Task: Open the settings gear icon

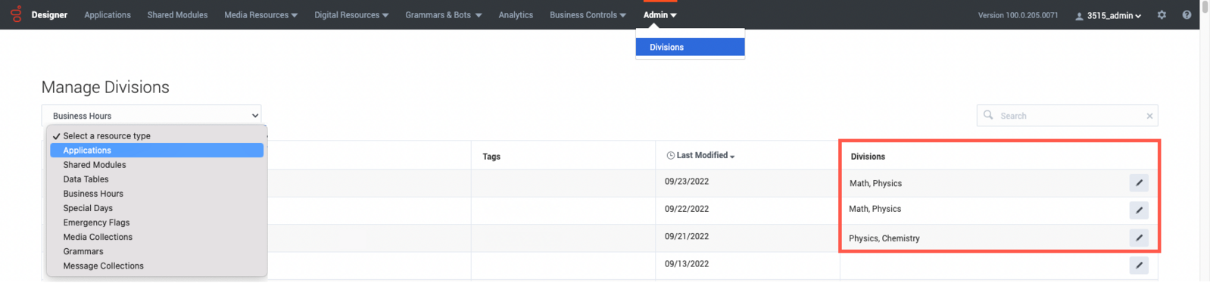Action: pos(1162,14)
